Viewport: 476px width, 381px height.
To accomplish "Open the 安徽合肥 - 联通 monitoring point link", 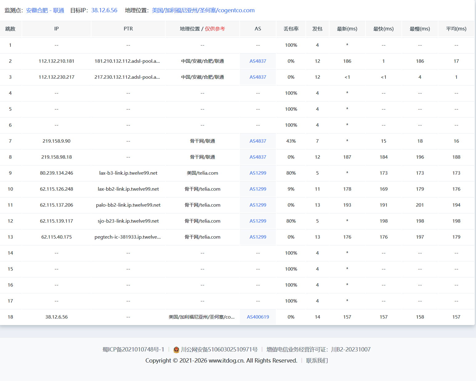I will point(45,10).
